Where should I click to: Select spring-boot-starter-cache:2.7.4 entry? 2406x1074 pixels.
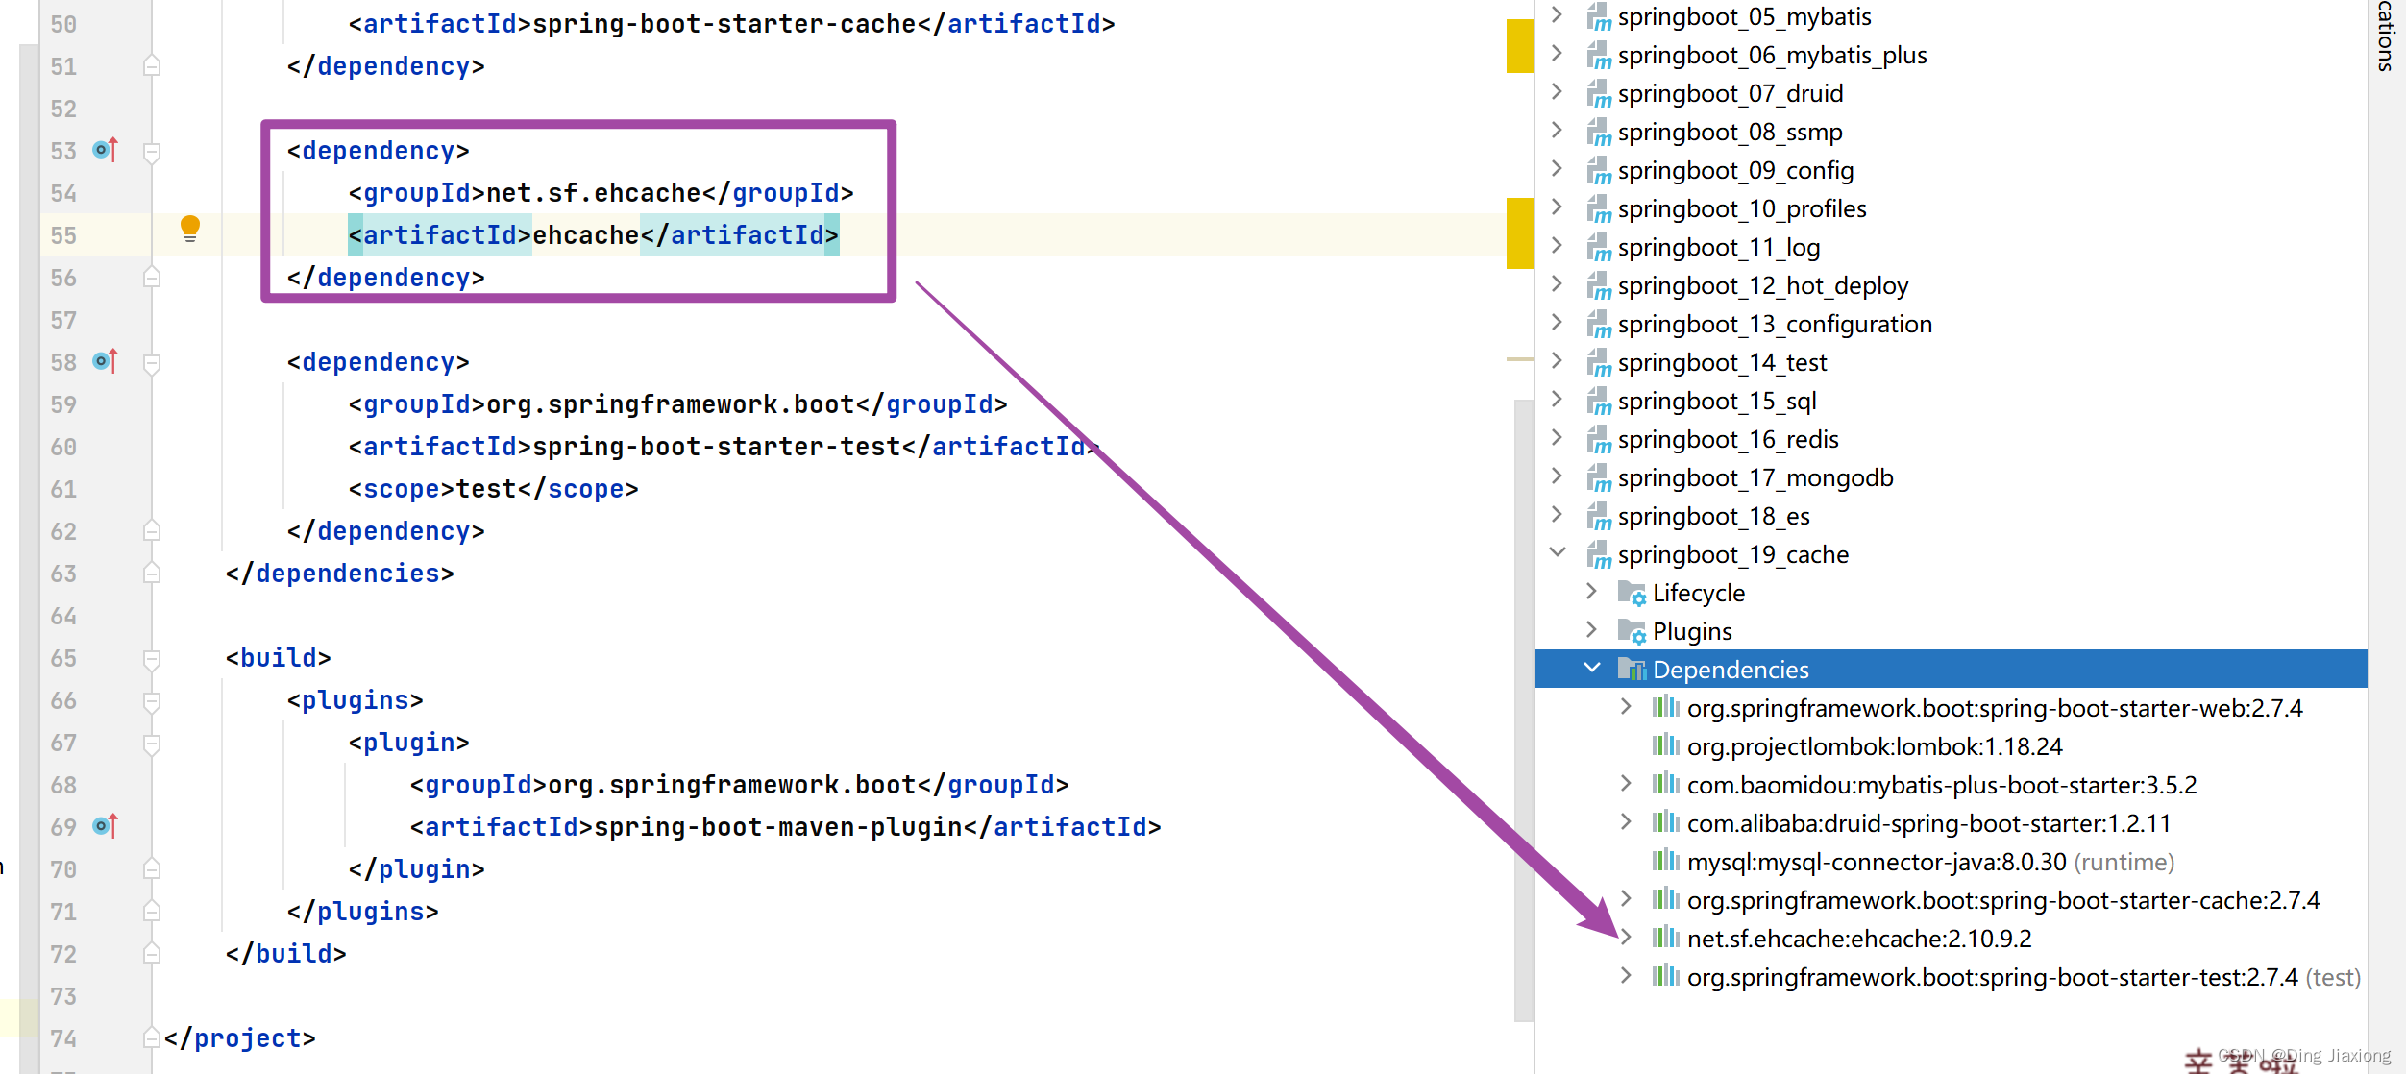click(2003, 901)
